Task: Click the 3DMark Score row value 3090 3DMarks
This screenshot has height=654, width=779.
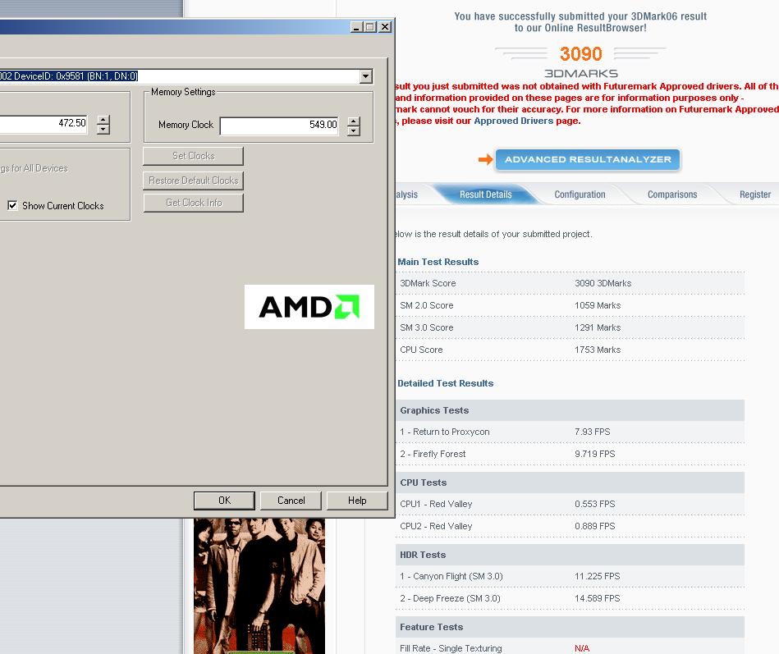Action: coord(603,283)
